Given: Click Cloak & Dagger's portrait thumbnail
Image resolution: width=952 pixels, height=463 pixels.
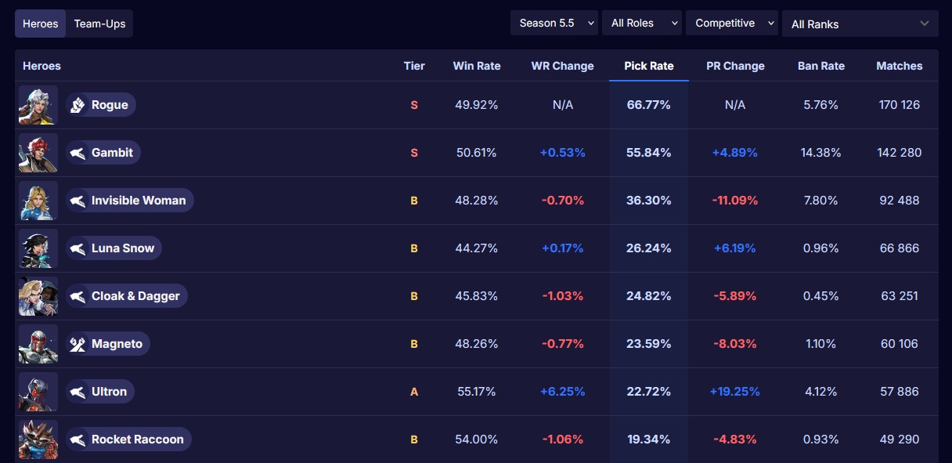Looking at the screenshot, I should click(x=38, y=296).
